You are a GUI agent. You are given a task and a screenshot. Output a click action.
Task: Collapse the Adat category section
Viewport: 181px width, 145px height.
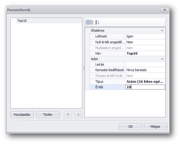pos(162,59)
